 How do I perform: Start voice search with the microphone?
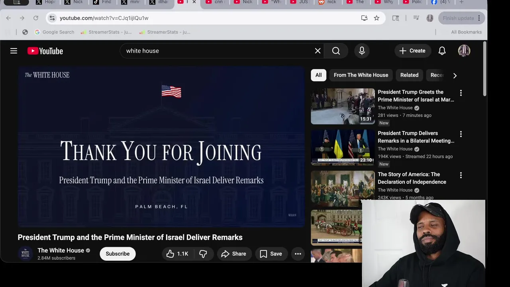pyautogui.click(x=362, y=51)
